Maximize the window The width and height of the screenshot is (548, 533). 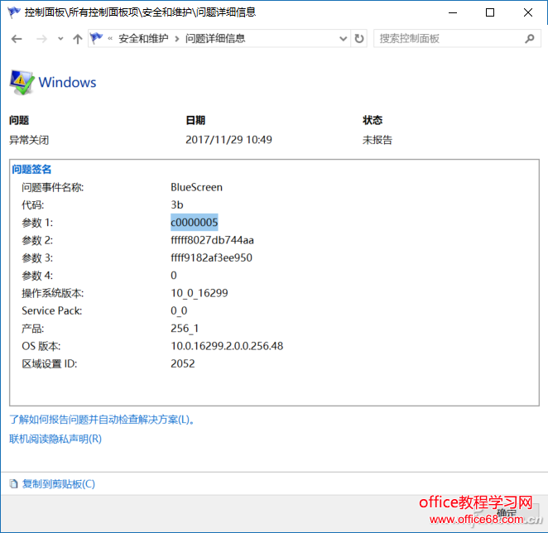[490, 12]
